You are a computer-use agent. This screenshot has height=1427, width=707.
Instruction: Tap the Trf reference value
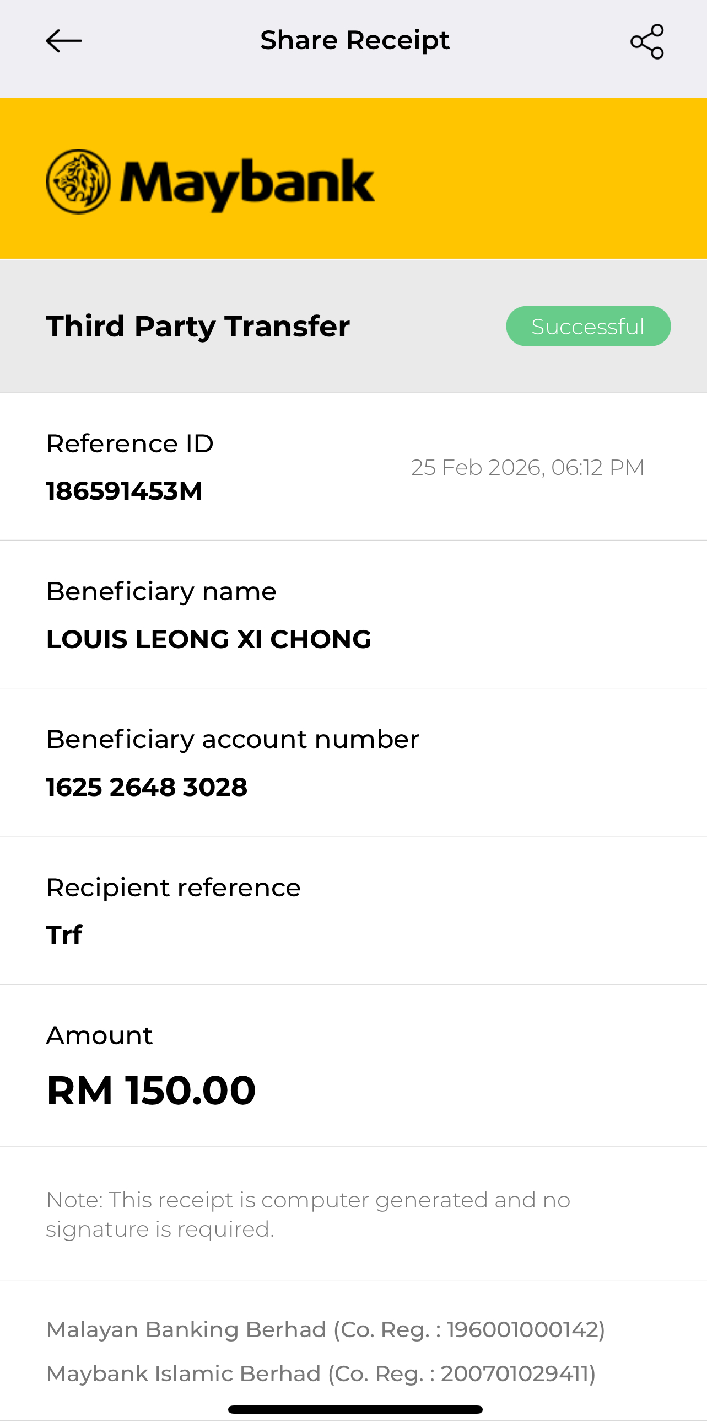tap(64, 935)
